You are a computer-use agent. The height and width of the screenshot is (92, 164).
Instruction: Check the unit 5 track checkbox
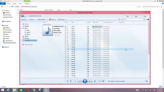pyautogui.click(x=66, y=29)
